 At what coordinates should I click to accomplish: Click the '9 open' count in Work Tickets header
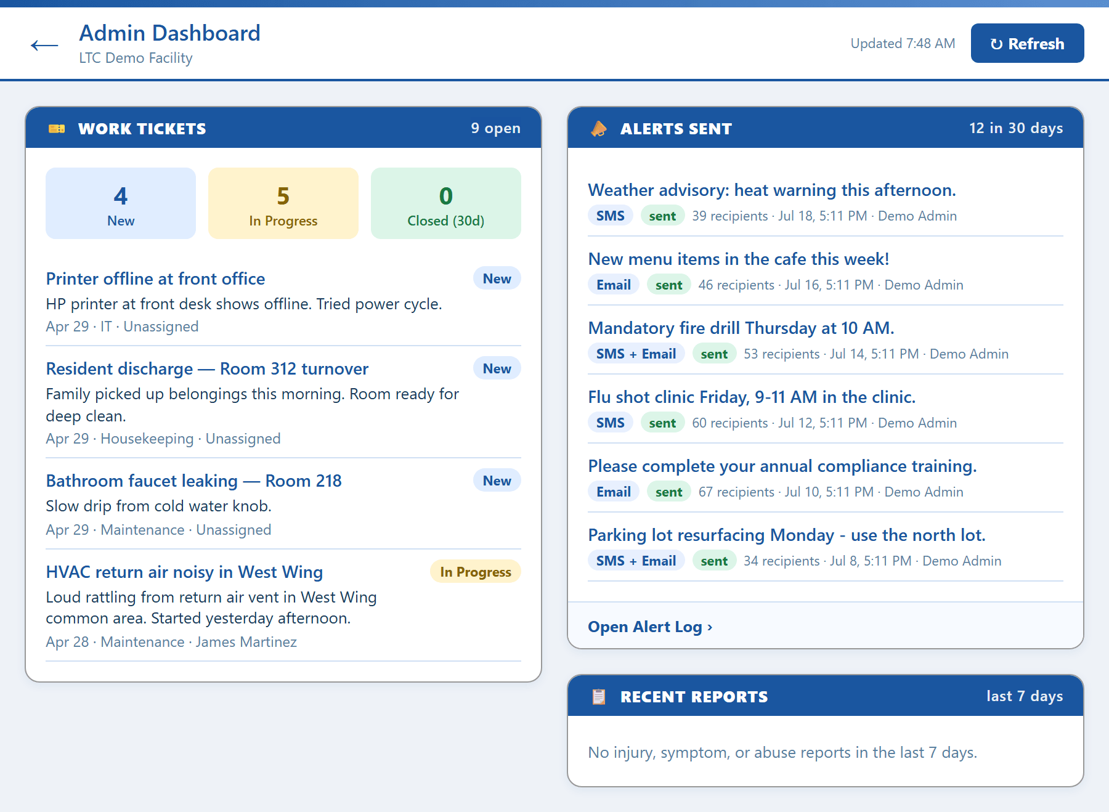pyautogui.click(x=496, y=128)
